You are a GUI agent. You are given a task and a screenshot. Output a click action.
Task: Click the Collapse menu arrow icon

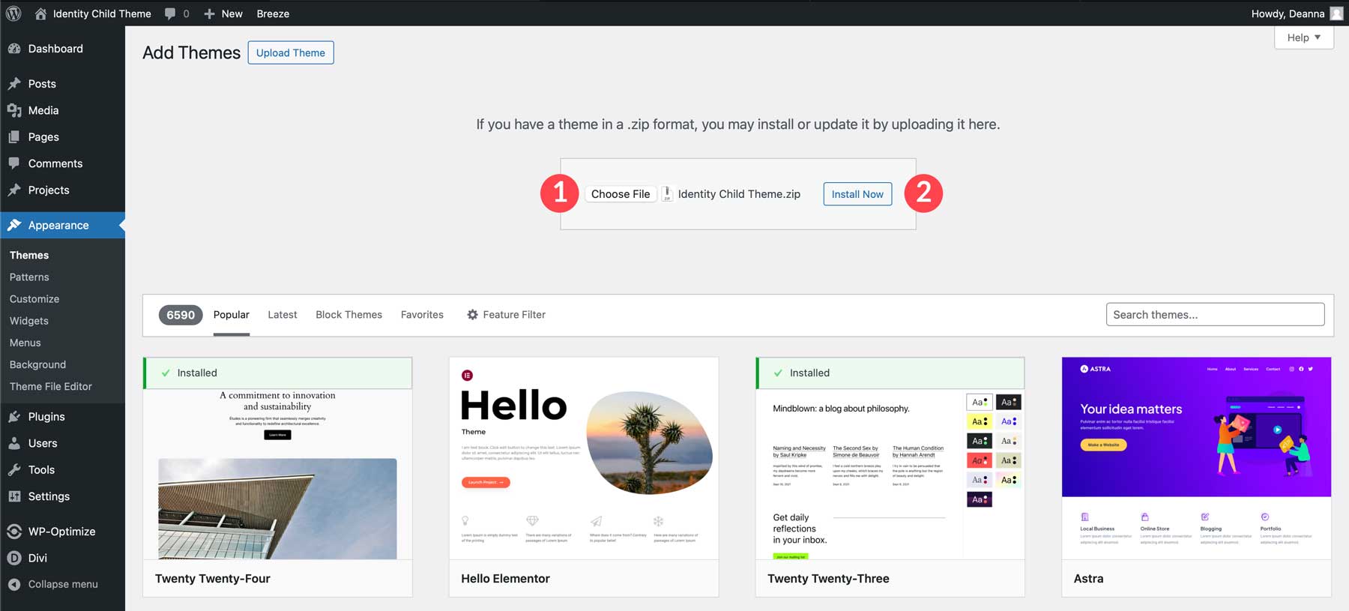[14, 585]
